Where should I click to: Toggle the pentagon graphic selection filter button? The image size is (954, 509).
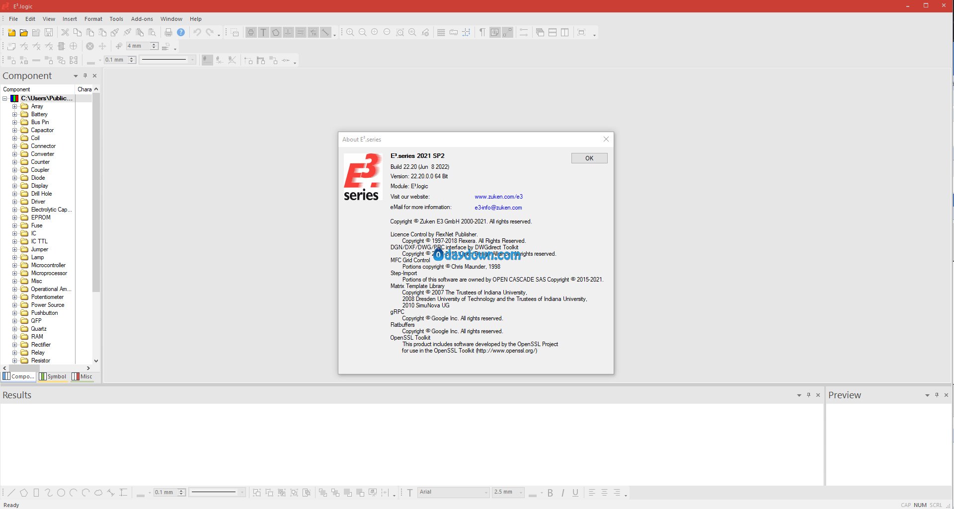pyautogui.click(x=276, y=33)
